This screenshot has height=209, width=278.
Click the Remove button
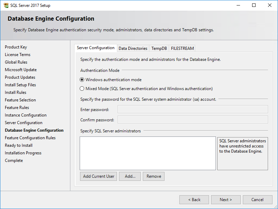154,176
